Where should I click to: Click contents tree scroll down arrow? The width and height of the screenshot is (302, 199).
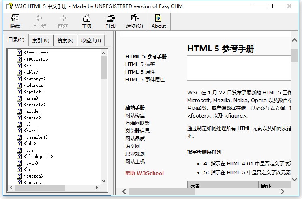103,181
